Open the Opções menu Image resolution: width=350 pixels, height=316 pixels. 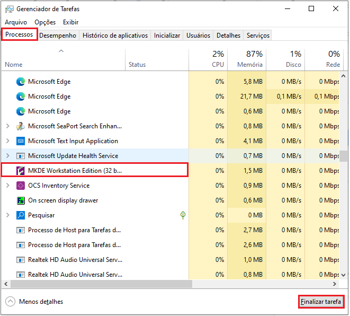[x=45, y=22]
